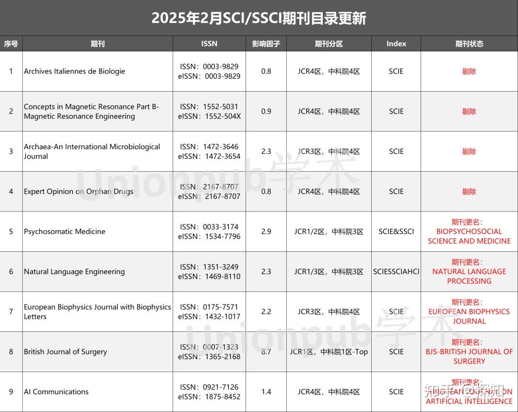The width and height of the screenshot is (518, 412).
Task: Click ISSN cell 1552-5031
Action: (x=209, y=111)
